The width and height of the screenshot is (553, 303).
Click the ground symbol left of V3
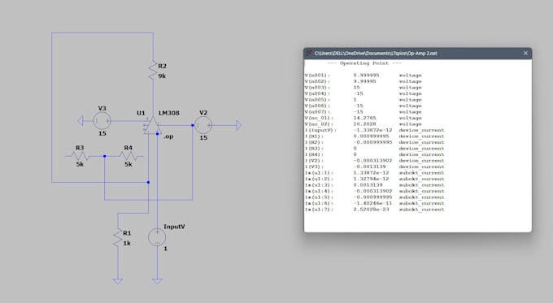click(80, 121)
